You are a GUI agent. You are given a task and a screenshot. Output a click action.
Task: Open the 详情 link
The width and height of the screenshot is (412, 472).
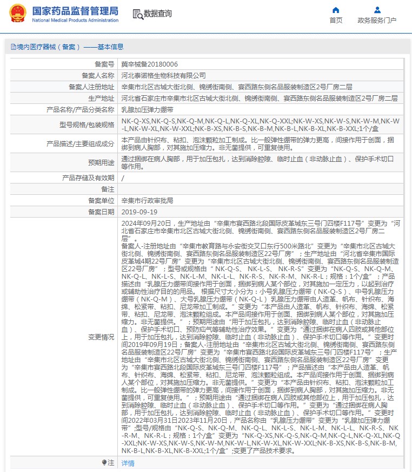128,463
